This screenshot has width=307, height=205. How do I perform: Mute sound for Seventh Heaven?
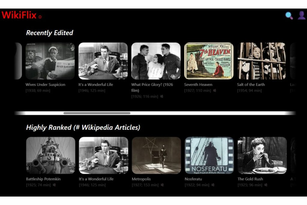pos(215,90)
